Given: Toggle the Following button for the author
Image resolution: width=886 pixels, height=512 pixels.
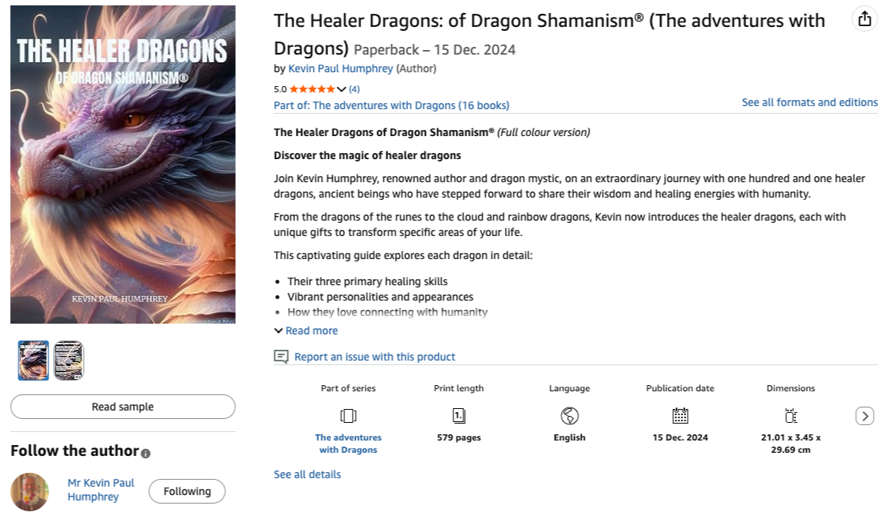Looking at the screenshot, I should click(x=187, y=491).
